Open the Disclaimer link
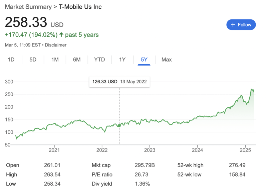267x196 pixels. (x=56, y=45)
